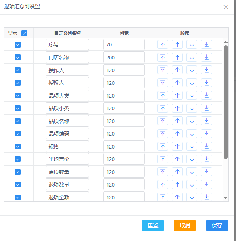Click the 重置 reset button
This screenshot has height=241, width=236.
[153, 225]
